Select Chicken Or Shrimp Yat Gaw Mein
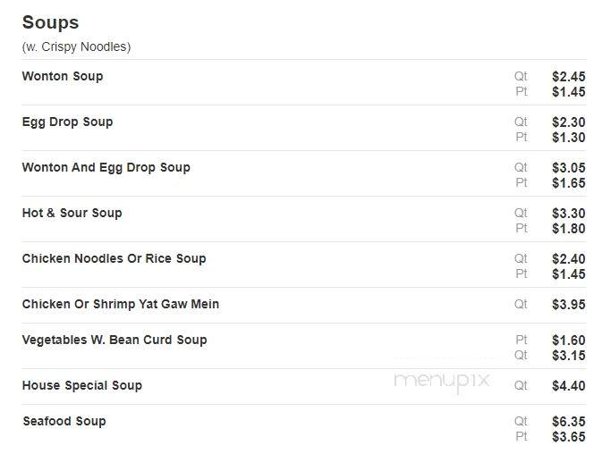 pyautogui.click(x=121, y=305)
